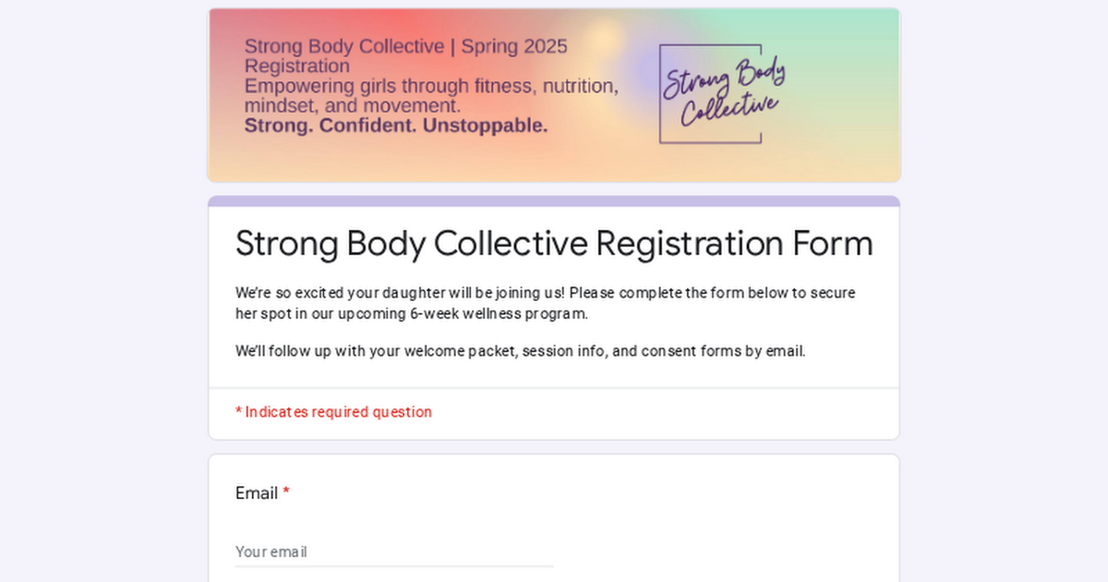This screenshot has height=582, width=1108.
Task: Click the asterisk in 'Indicates required question'
Action: click(238, 412)
